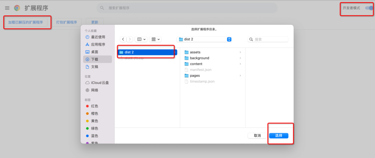Select the background folder
The image size is (375, 158).
(x=199, y=58)
